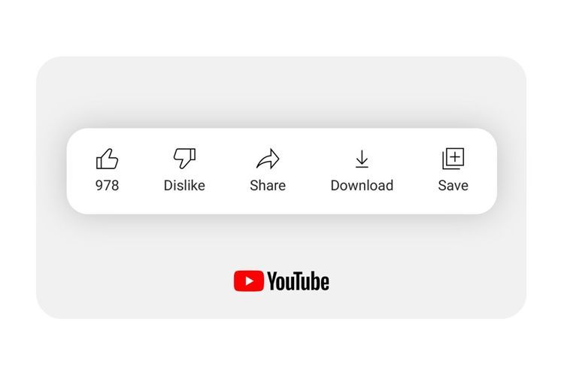
Task: Select the 978 like count number
Action: (x=108, y=186)
